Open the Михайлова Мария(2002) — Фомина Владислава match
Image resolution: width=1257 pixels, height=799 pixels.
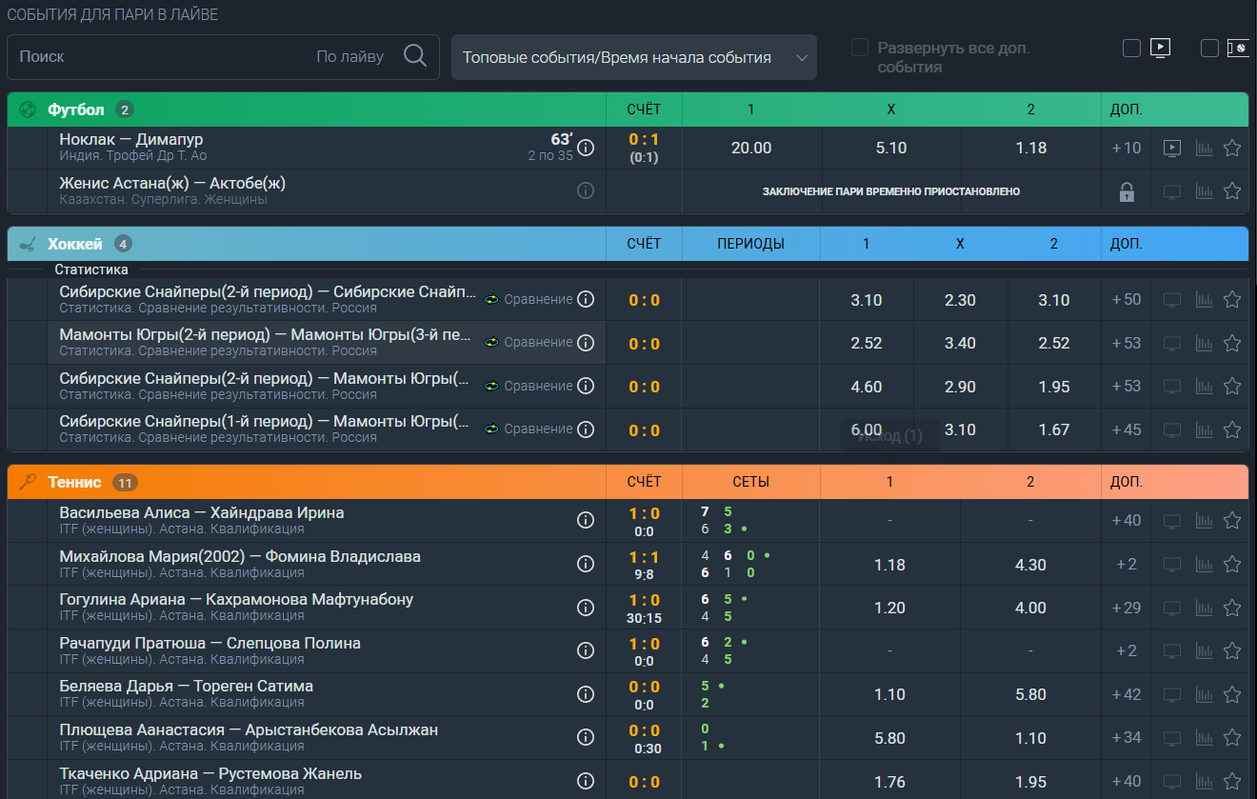(240, 556)
